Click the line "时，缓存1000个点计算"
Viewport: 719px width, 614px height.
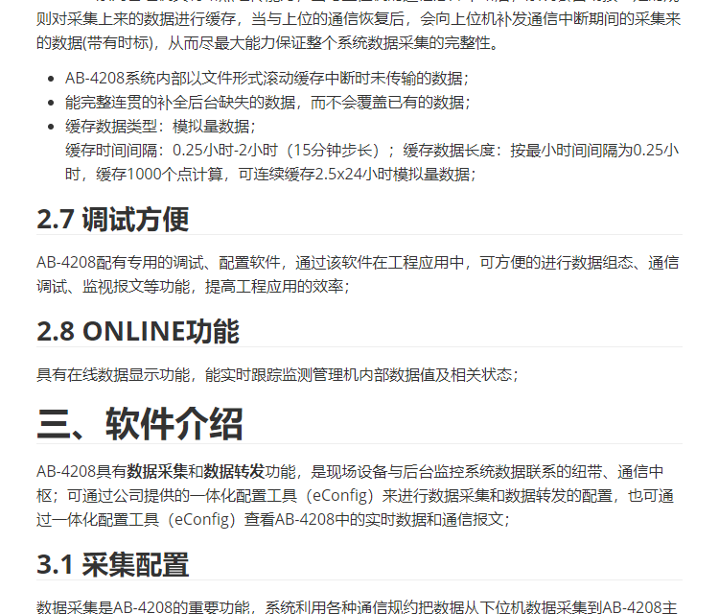point(270,175)
